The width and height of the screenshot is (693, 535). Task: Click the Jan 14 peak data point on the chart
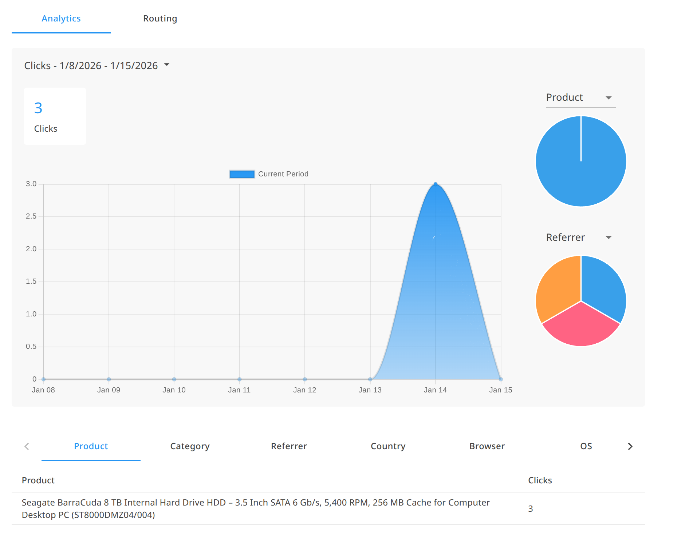[x=435, y=184]
